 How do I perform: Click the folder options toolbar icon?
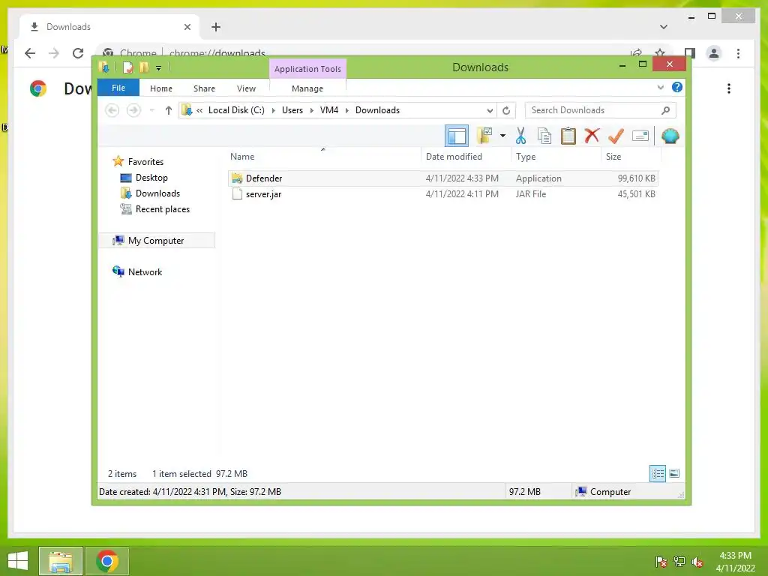click(485, 136)
